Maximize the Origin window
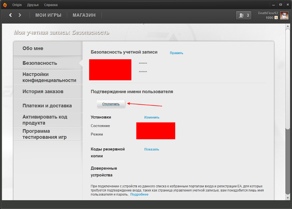 (280, 4)
